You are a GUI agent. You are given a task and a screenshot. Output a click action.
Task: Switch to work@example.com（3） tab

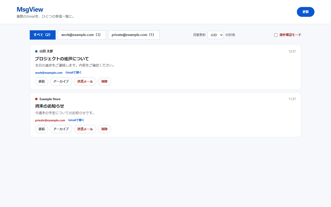click(x=82, y=35)
